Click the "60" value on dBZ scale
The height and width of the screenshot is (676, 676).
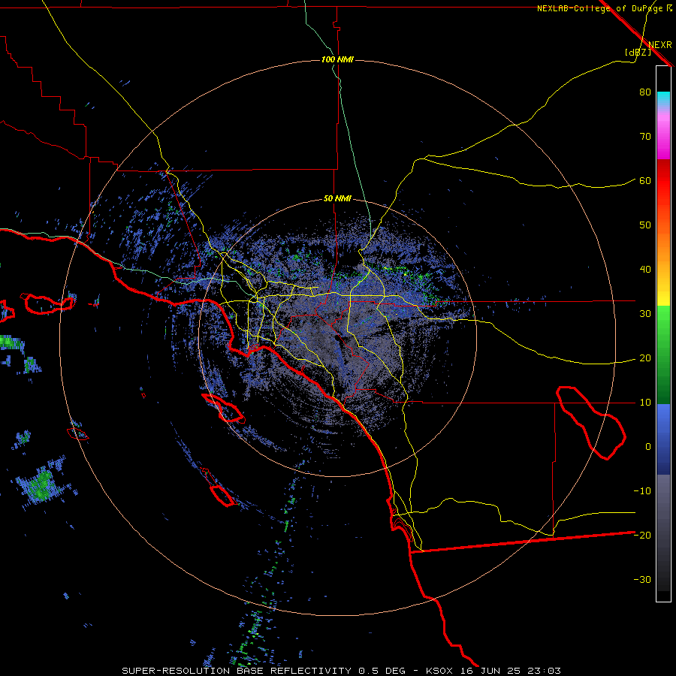tap(645, 181)
